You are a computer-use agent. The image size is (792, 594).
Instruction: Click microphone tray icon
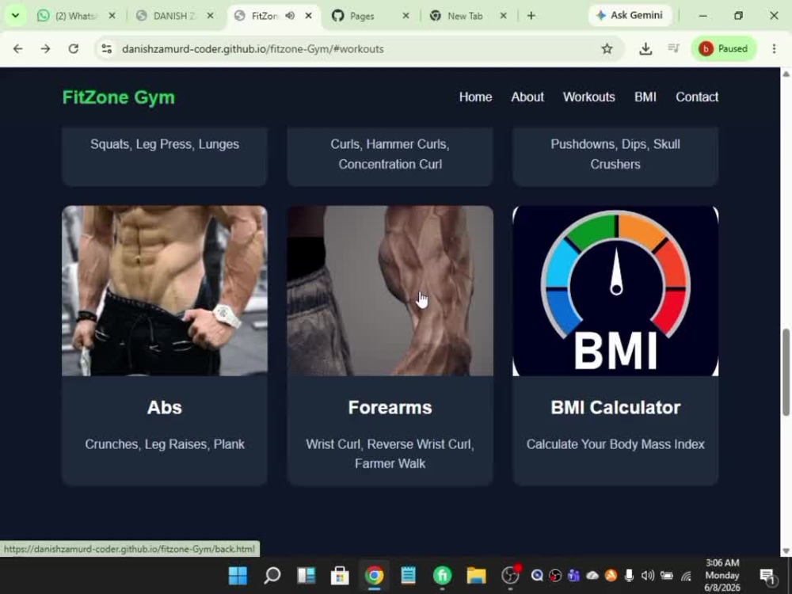click(x=629, y=575)
